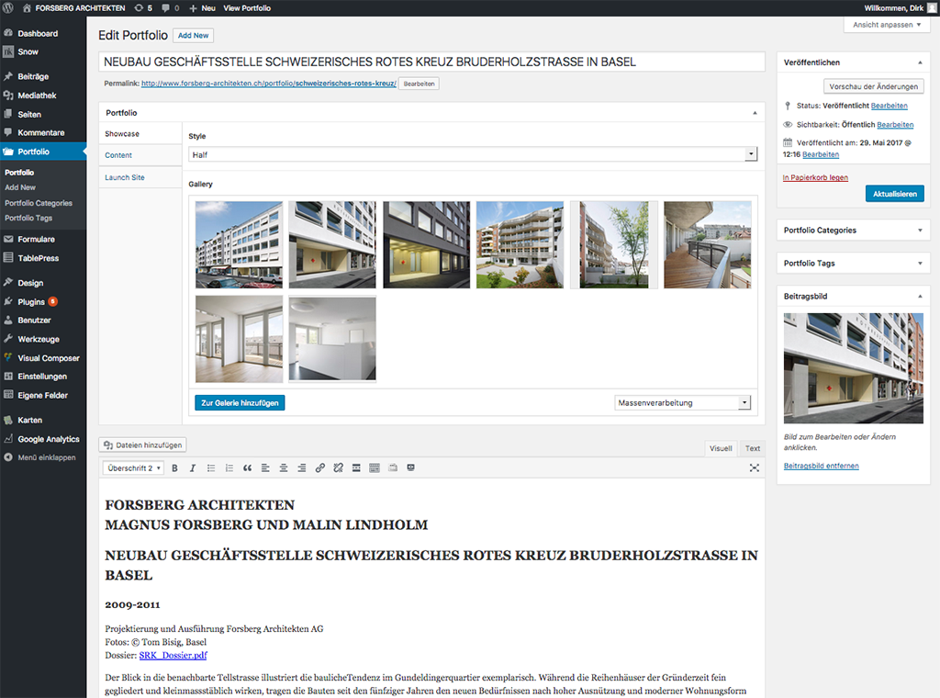Click the insert link icon

click(x=320, y=468)
